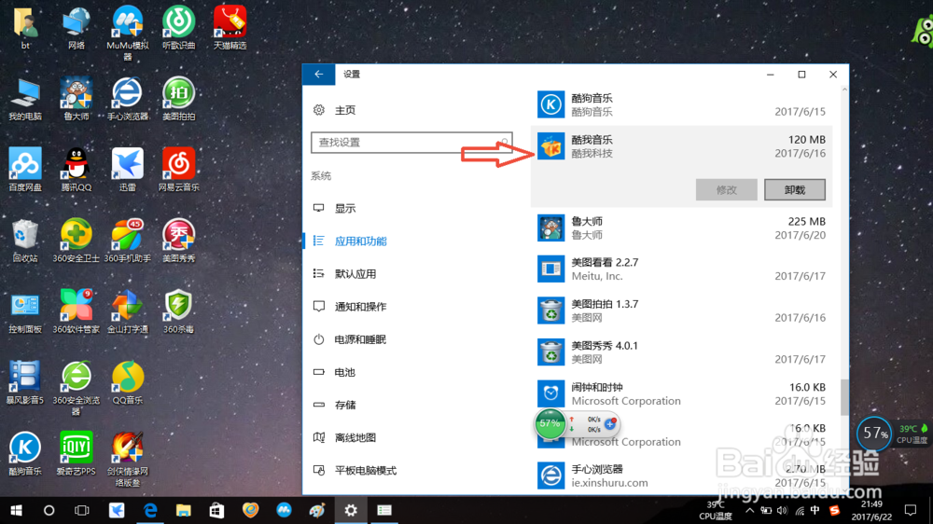933x524 pixels.
Task: Select 应用和功能 in the sidebar
Action: tap(350, 241)
